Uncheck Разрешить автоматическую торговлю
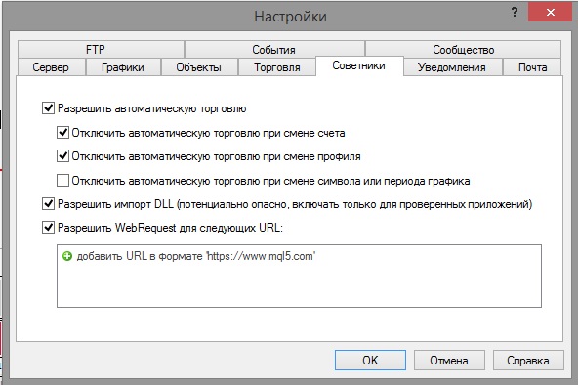This screenshot has height=385, width=578. (x=48, y=108)
